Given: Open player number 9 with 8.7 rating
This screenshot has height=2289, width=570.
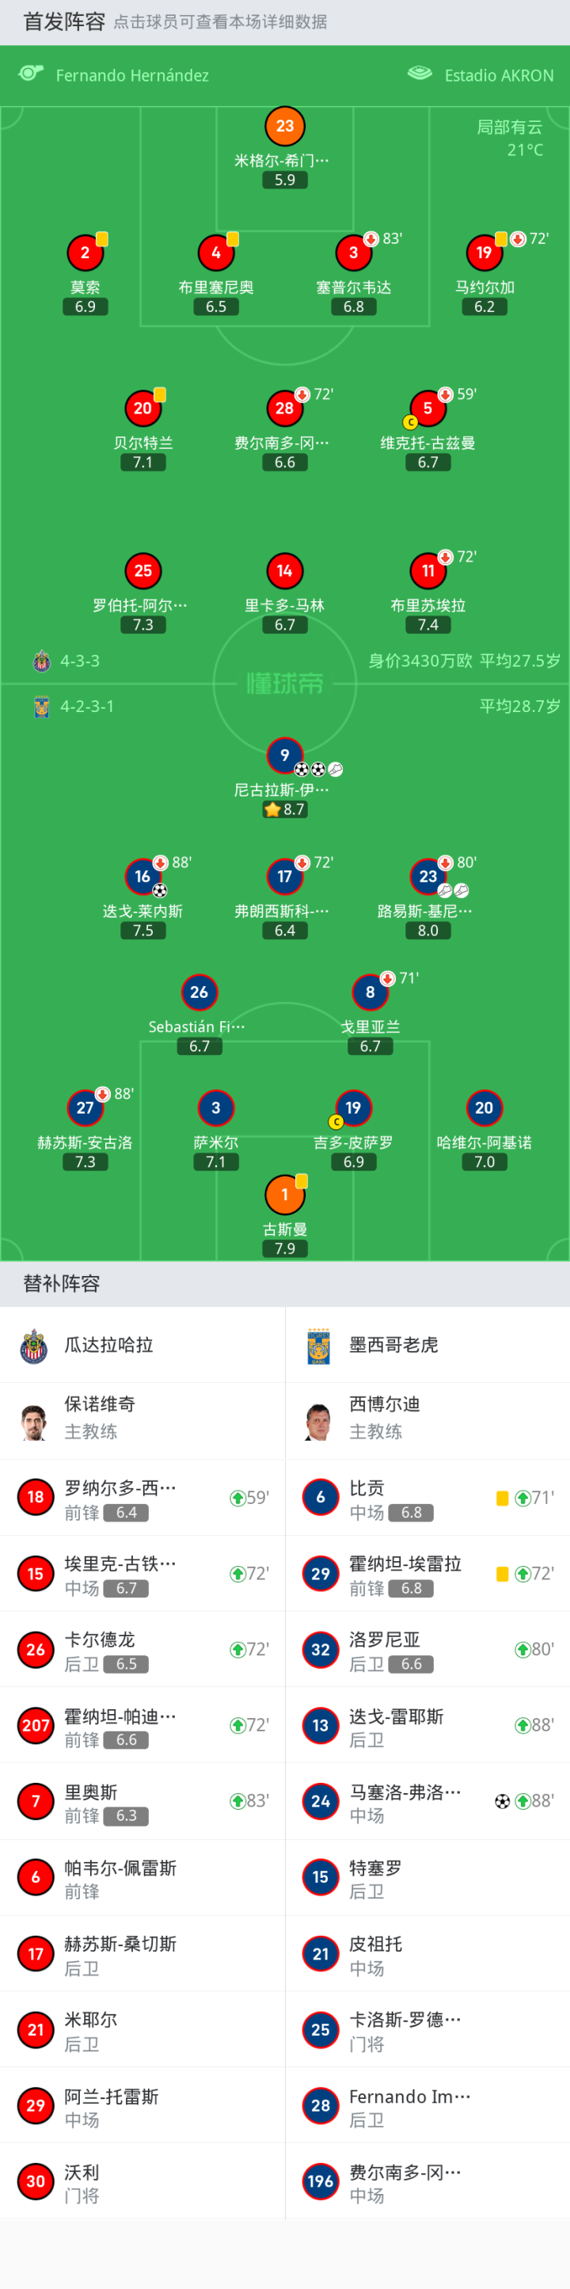Looking at the screenshot, I should pos(284,756).
